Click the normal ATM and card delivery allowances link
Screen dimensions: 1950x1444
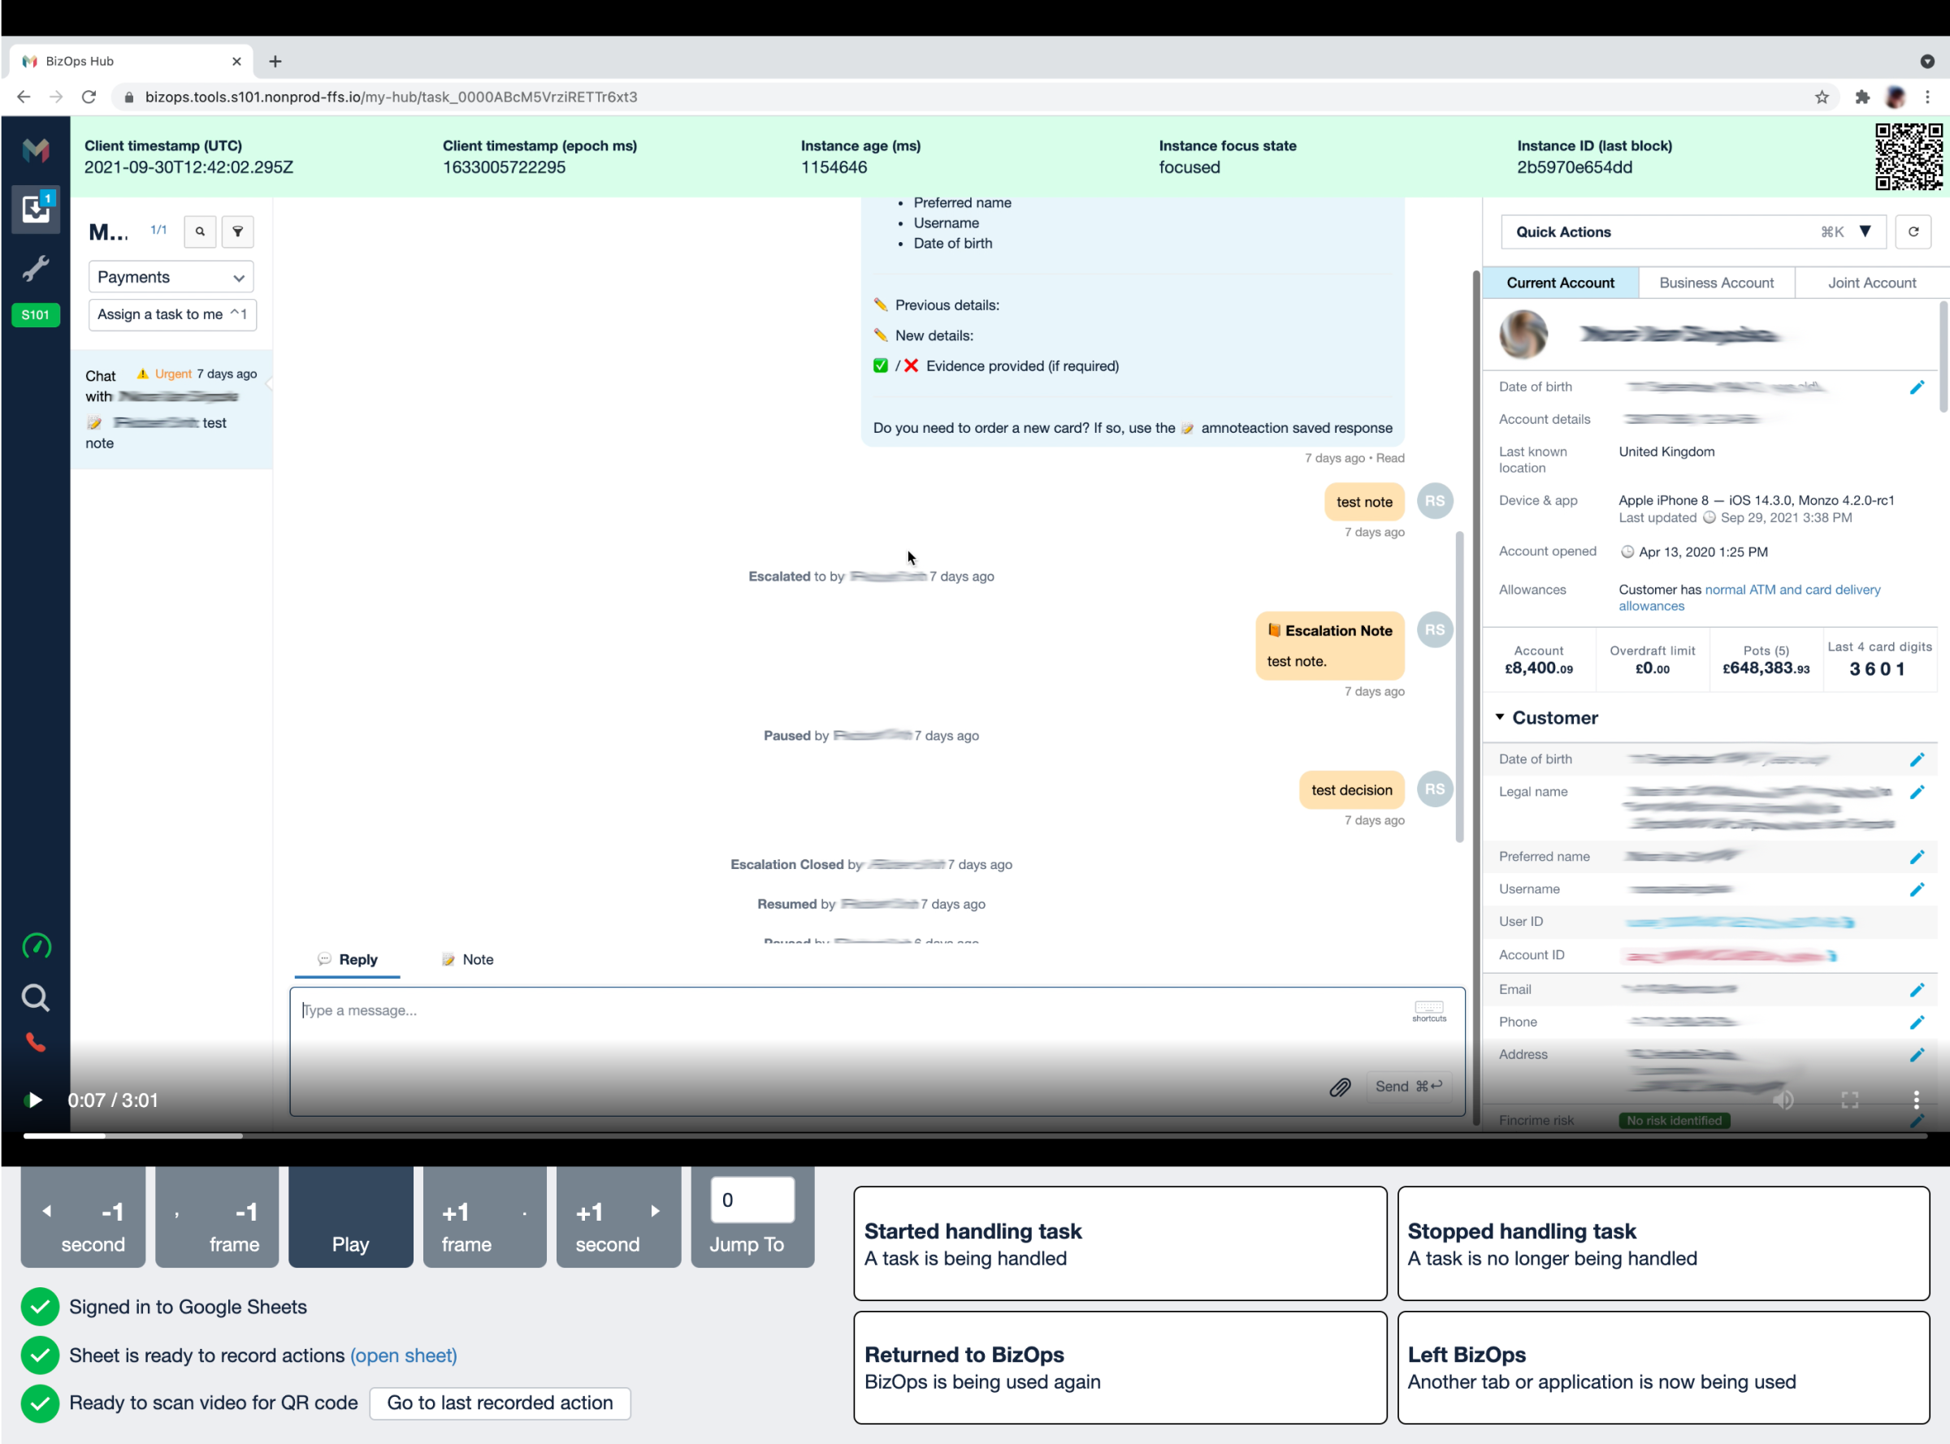pos(1751,596)
